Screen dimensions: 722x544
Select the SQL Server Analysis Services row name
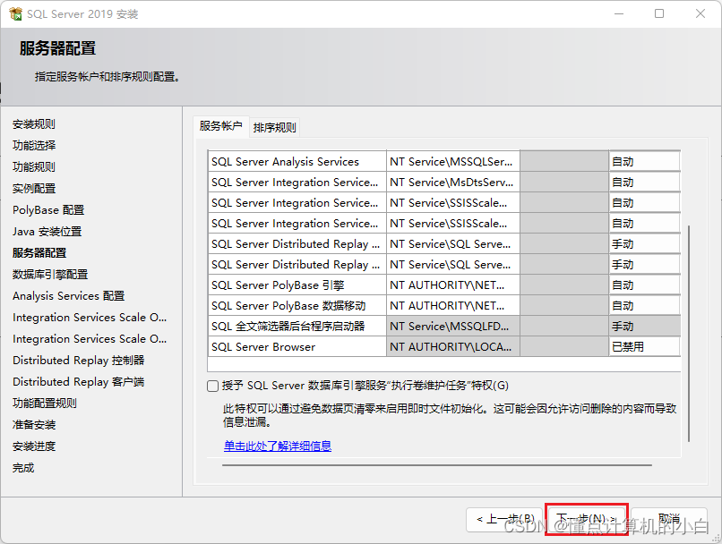[x=297, y=161]
